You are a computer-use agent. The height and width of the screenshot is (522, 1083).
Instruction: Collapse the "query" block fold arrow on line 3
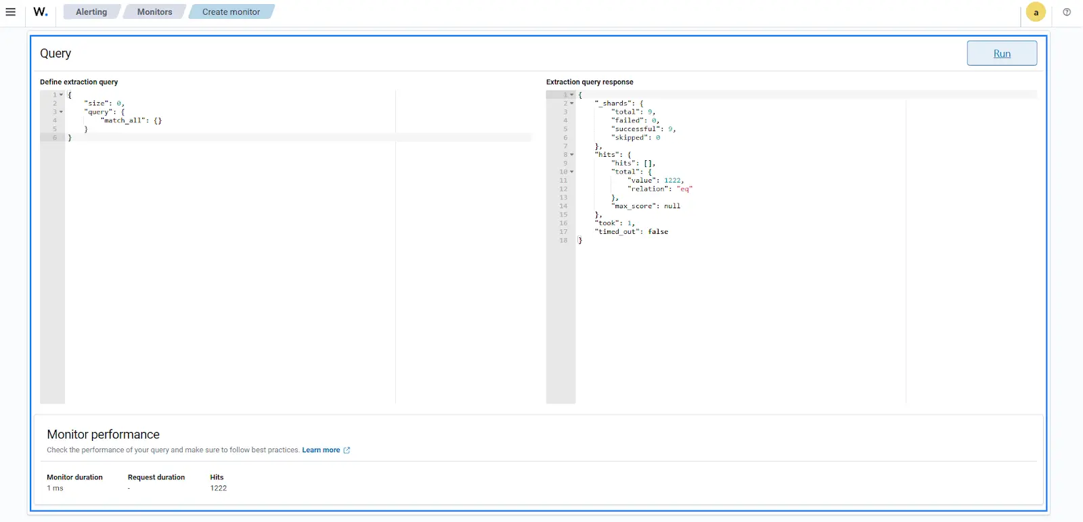click(61, 112)
